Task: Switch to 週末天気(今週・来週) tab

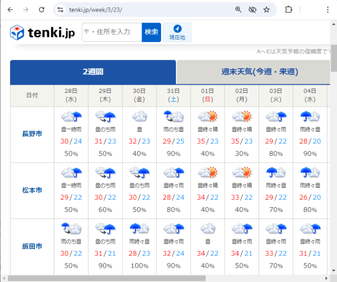Action: 260,72
